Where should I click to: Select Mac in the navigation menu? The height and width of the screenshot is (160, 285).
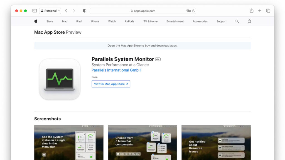tap(64, 21)
